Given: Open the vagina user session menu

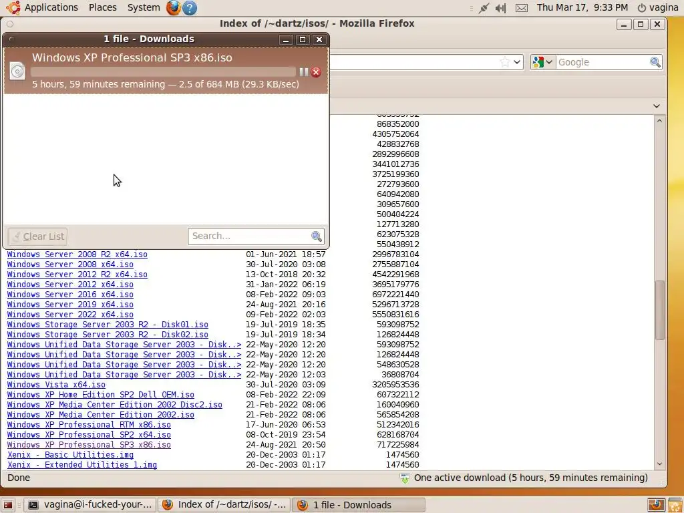Looking at the screenshot, I should click(x=658, y=7).
